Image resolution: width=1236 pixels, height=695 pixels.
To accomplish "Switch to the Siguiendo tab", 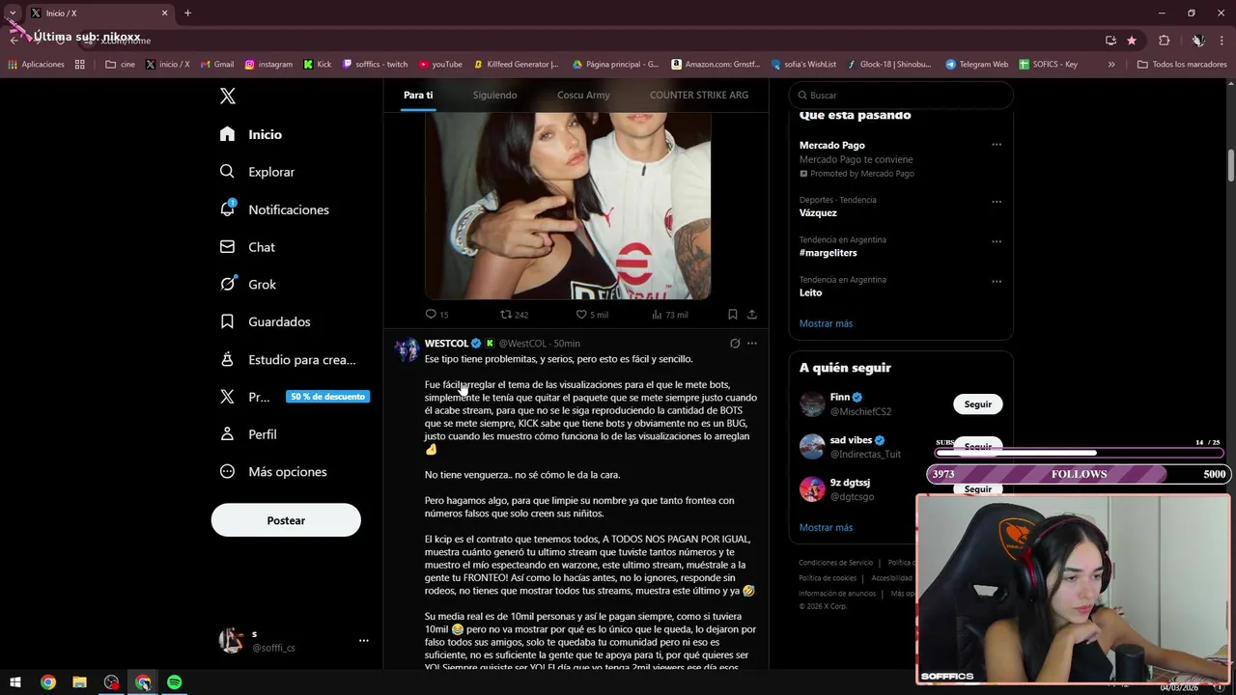I will click(494, 95).
